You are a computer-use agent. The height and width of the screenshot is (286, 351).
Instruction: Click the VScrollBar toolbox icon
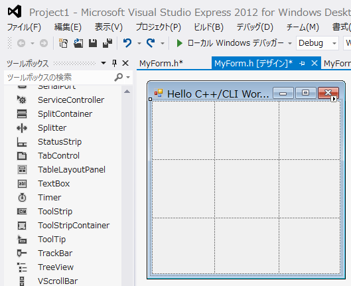22,281
